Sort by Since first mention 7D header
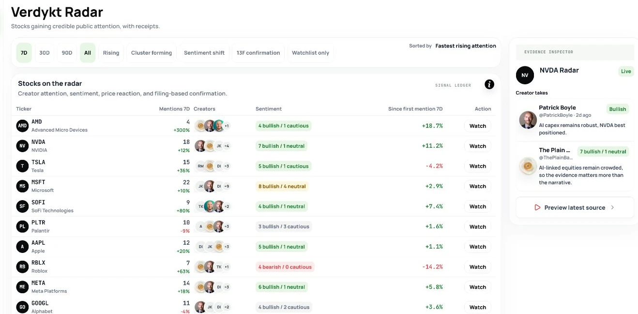Image resolution: width=638 pixels, height=314 pixels. [x=415, y=109]
